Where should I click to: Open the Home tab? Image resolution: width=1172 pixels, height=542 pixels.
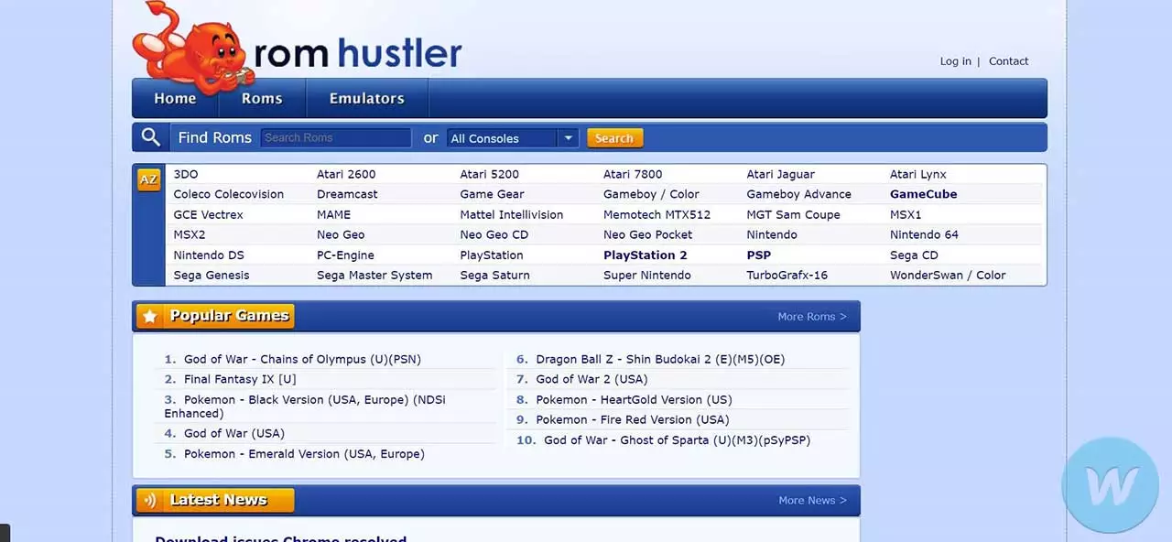pyautogui.click(x=175, y=98)
